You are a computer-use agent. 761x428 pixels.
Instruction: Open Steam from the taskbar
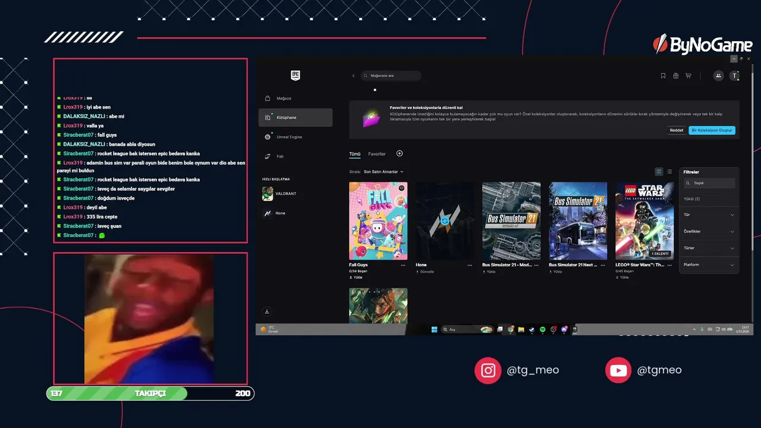(532, 329)
